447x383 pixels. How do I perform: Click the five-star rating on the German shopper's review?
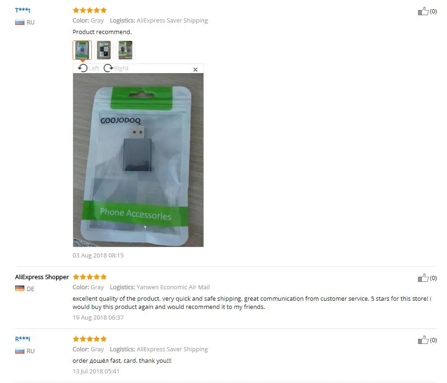pyautogui.click(x=90, y=277)
